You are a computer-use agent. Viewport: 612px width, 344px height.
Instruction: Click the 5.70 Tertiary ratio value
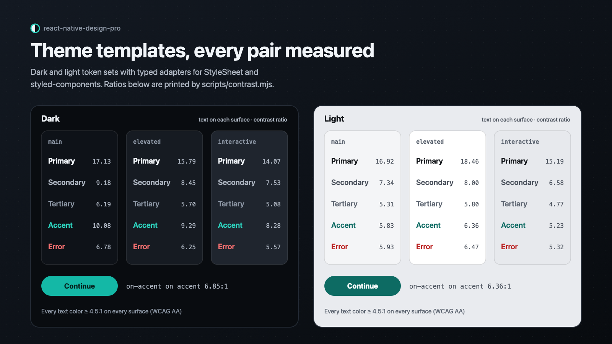coord(189,204)
